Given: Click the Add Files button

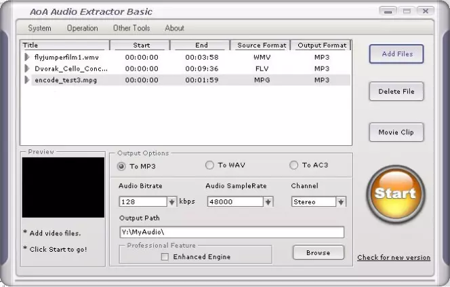Looking at the screenshot, I should [x=396, y=54].
